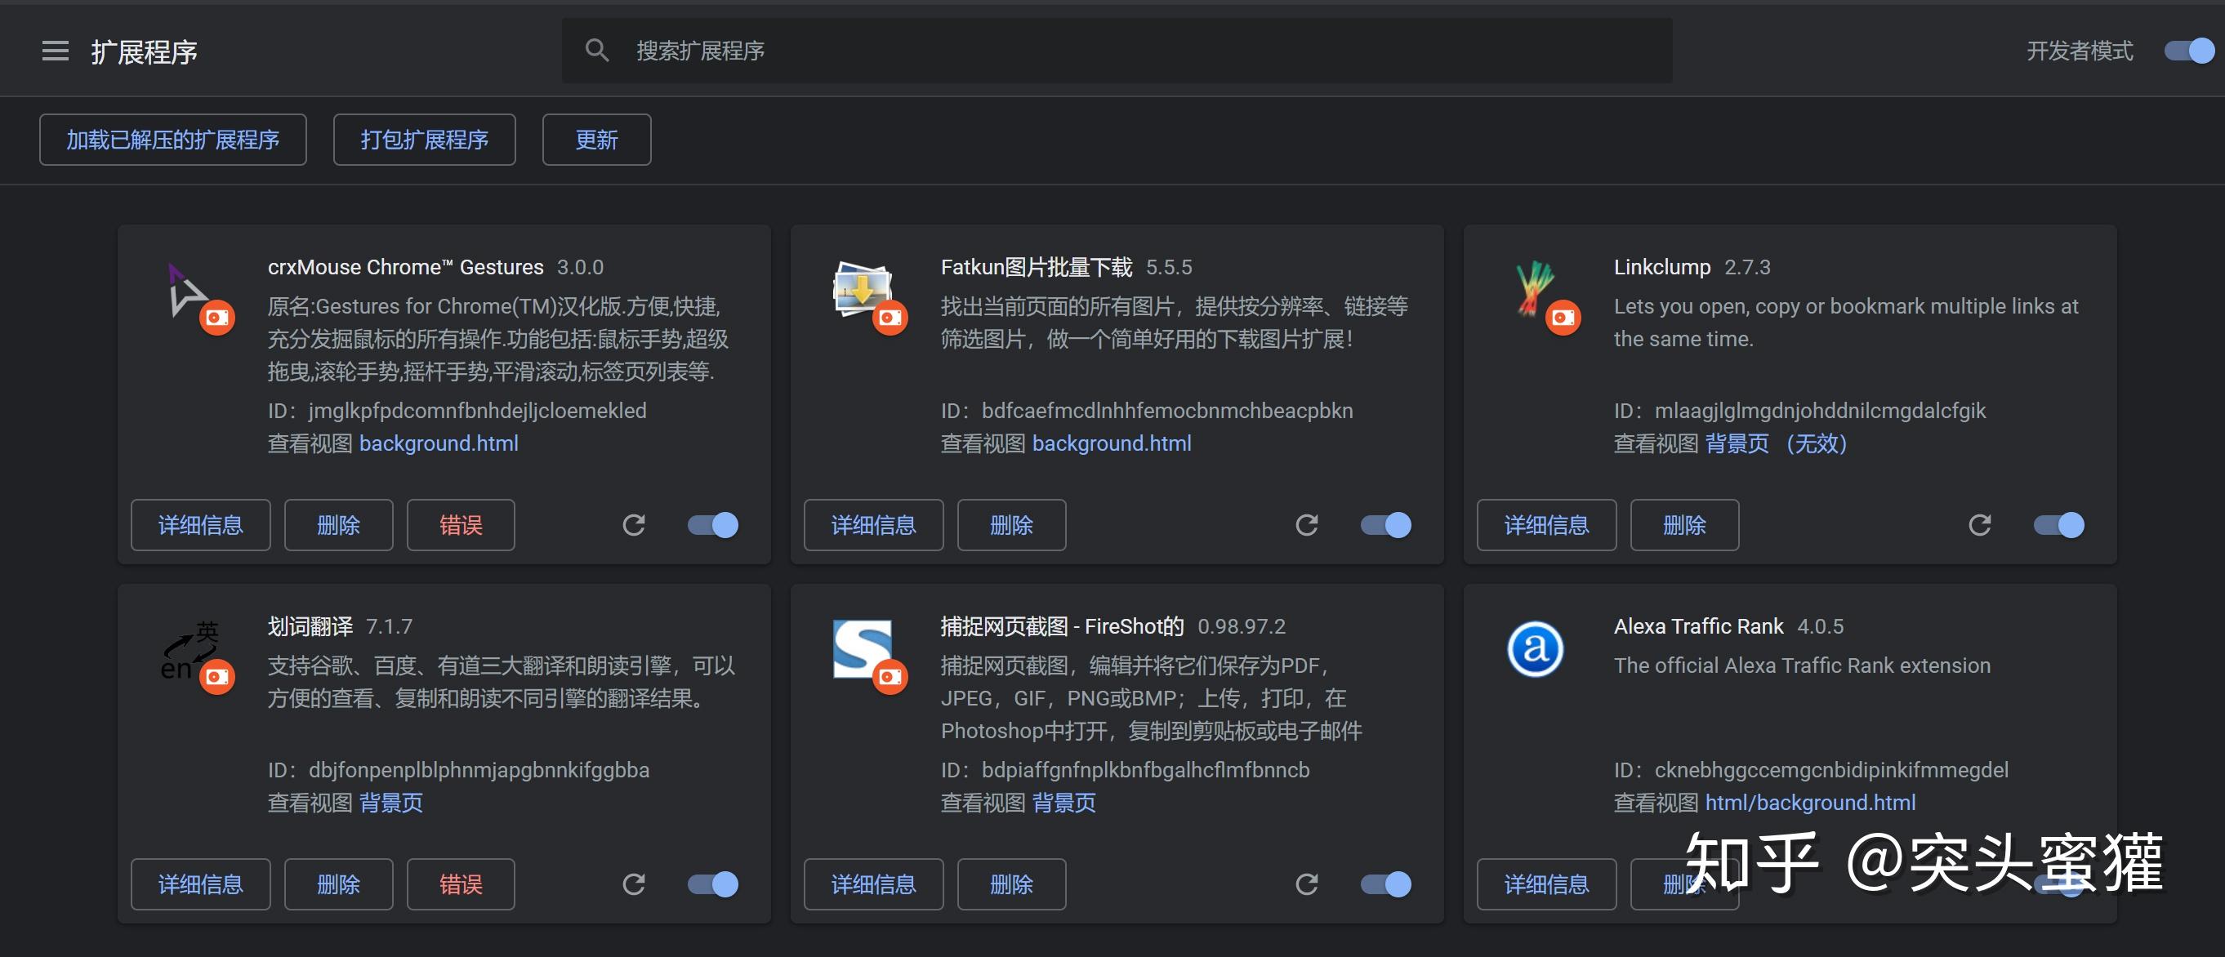Click the crxMouse Chrome Gestures title
This screenshot has height=957, width=2225.
tap(406, 268)
